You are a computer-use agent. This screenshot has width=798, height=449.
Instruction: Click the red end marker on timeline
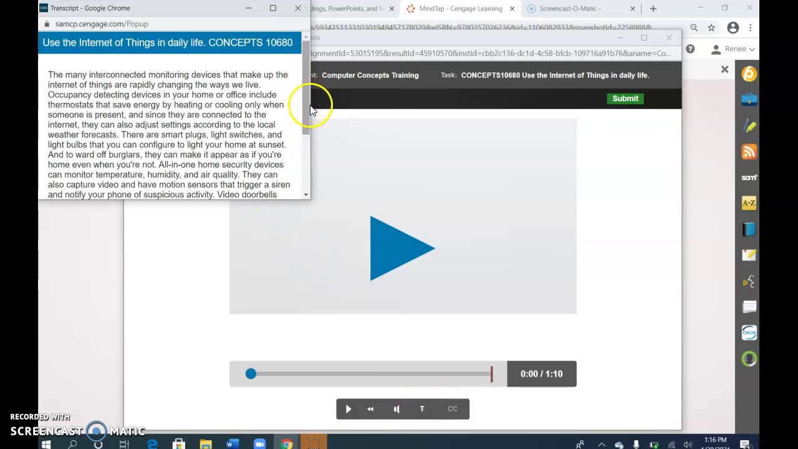(491, 374)
